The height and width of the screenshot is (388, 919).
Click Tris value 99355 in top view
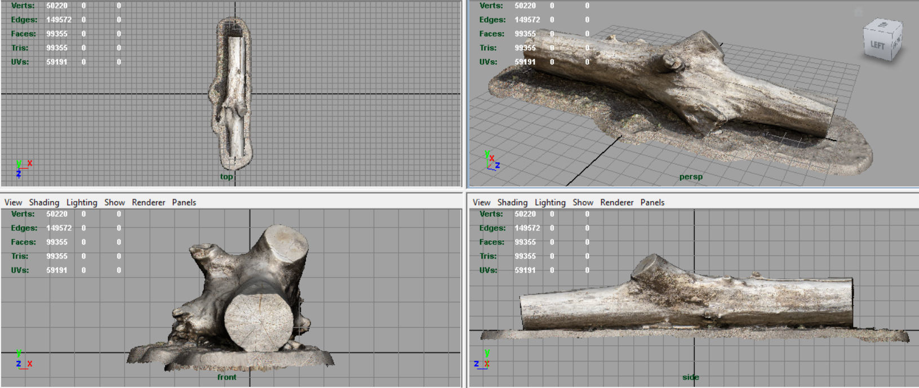tap(57, 48)
